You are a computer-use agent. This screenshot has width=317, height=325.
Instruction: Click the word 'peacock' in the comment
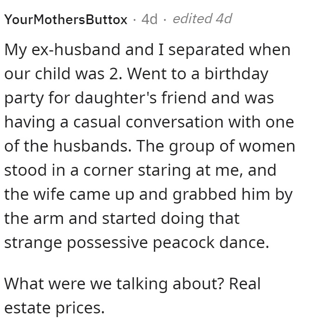point(184,243)
